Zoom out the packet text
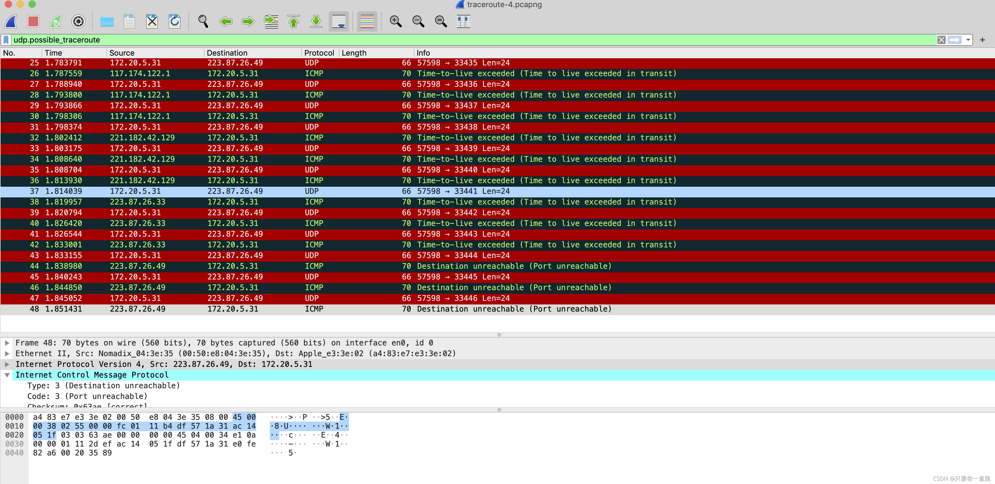Viewport: 995px width, 484px height. (418, 21)
